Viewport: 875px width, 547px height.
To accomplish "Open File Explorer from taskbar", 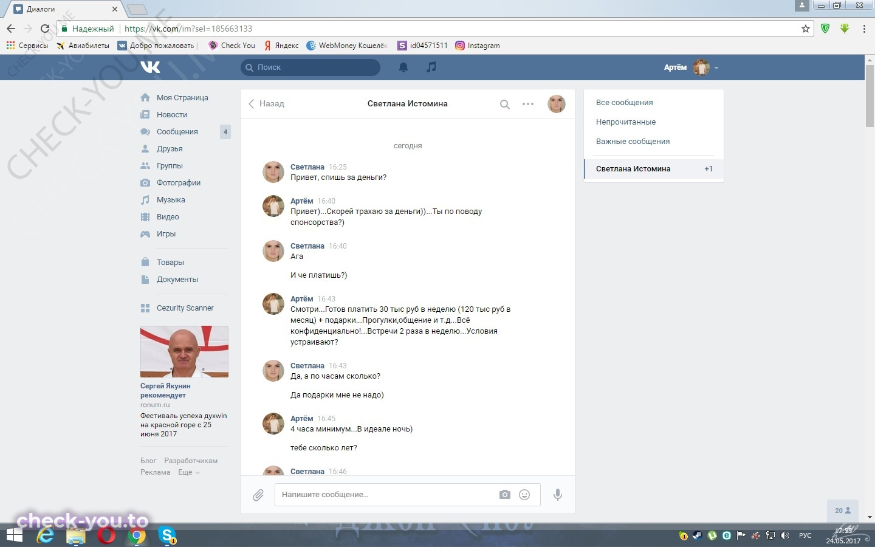I will click(76, 536).
